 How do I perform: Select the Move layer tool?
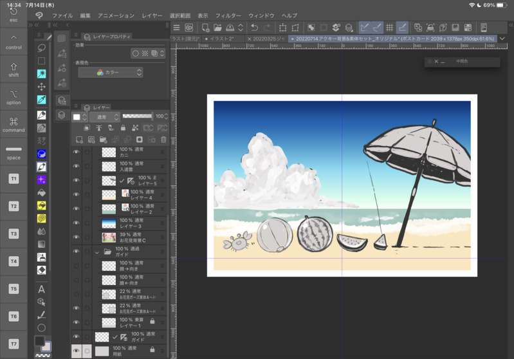pos(41,87)
